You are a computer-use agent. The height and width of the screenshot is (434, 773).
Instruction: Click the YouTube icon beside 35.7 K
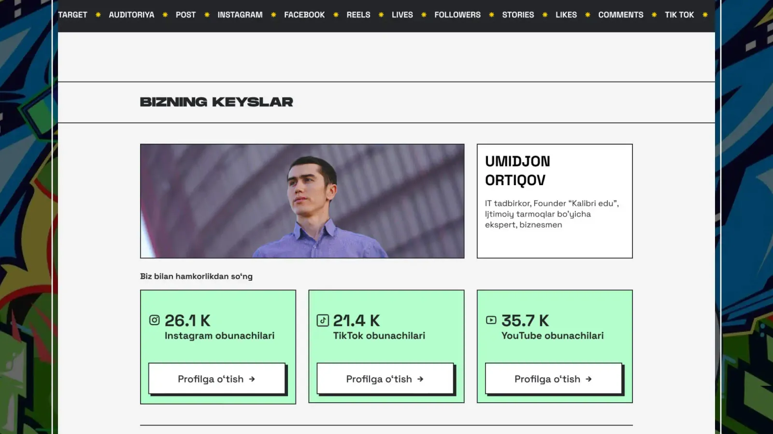point(491,320)
